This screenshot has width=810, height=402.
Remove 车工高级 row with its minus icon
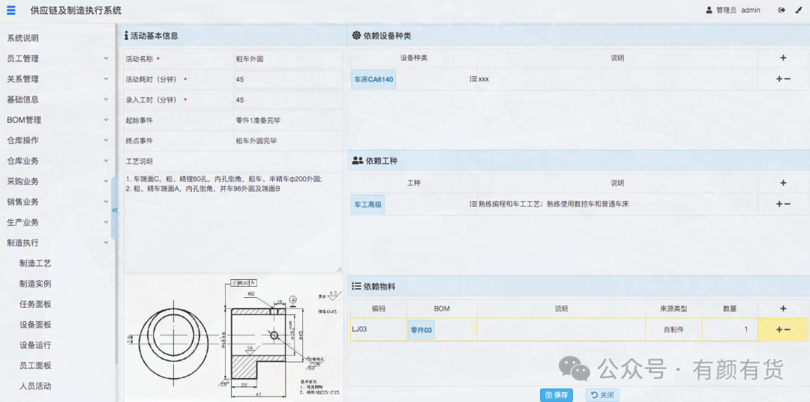787,204
